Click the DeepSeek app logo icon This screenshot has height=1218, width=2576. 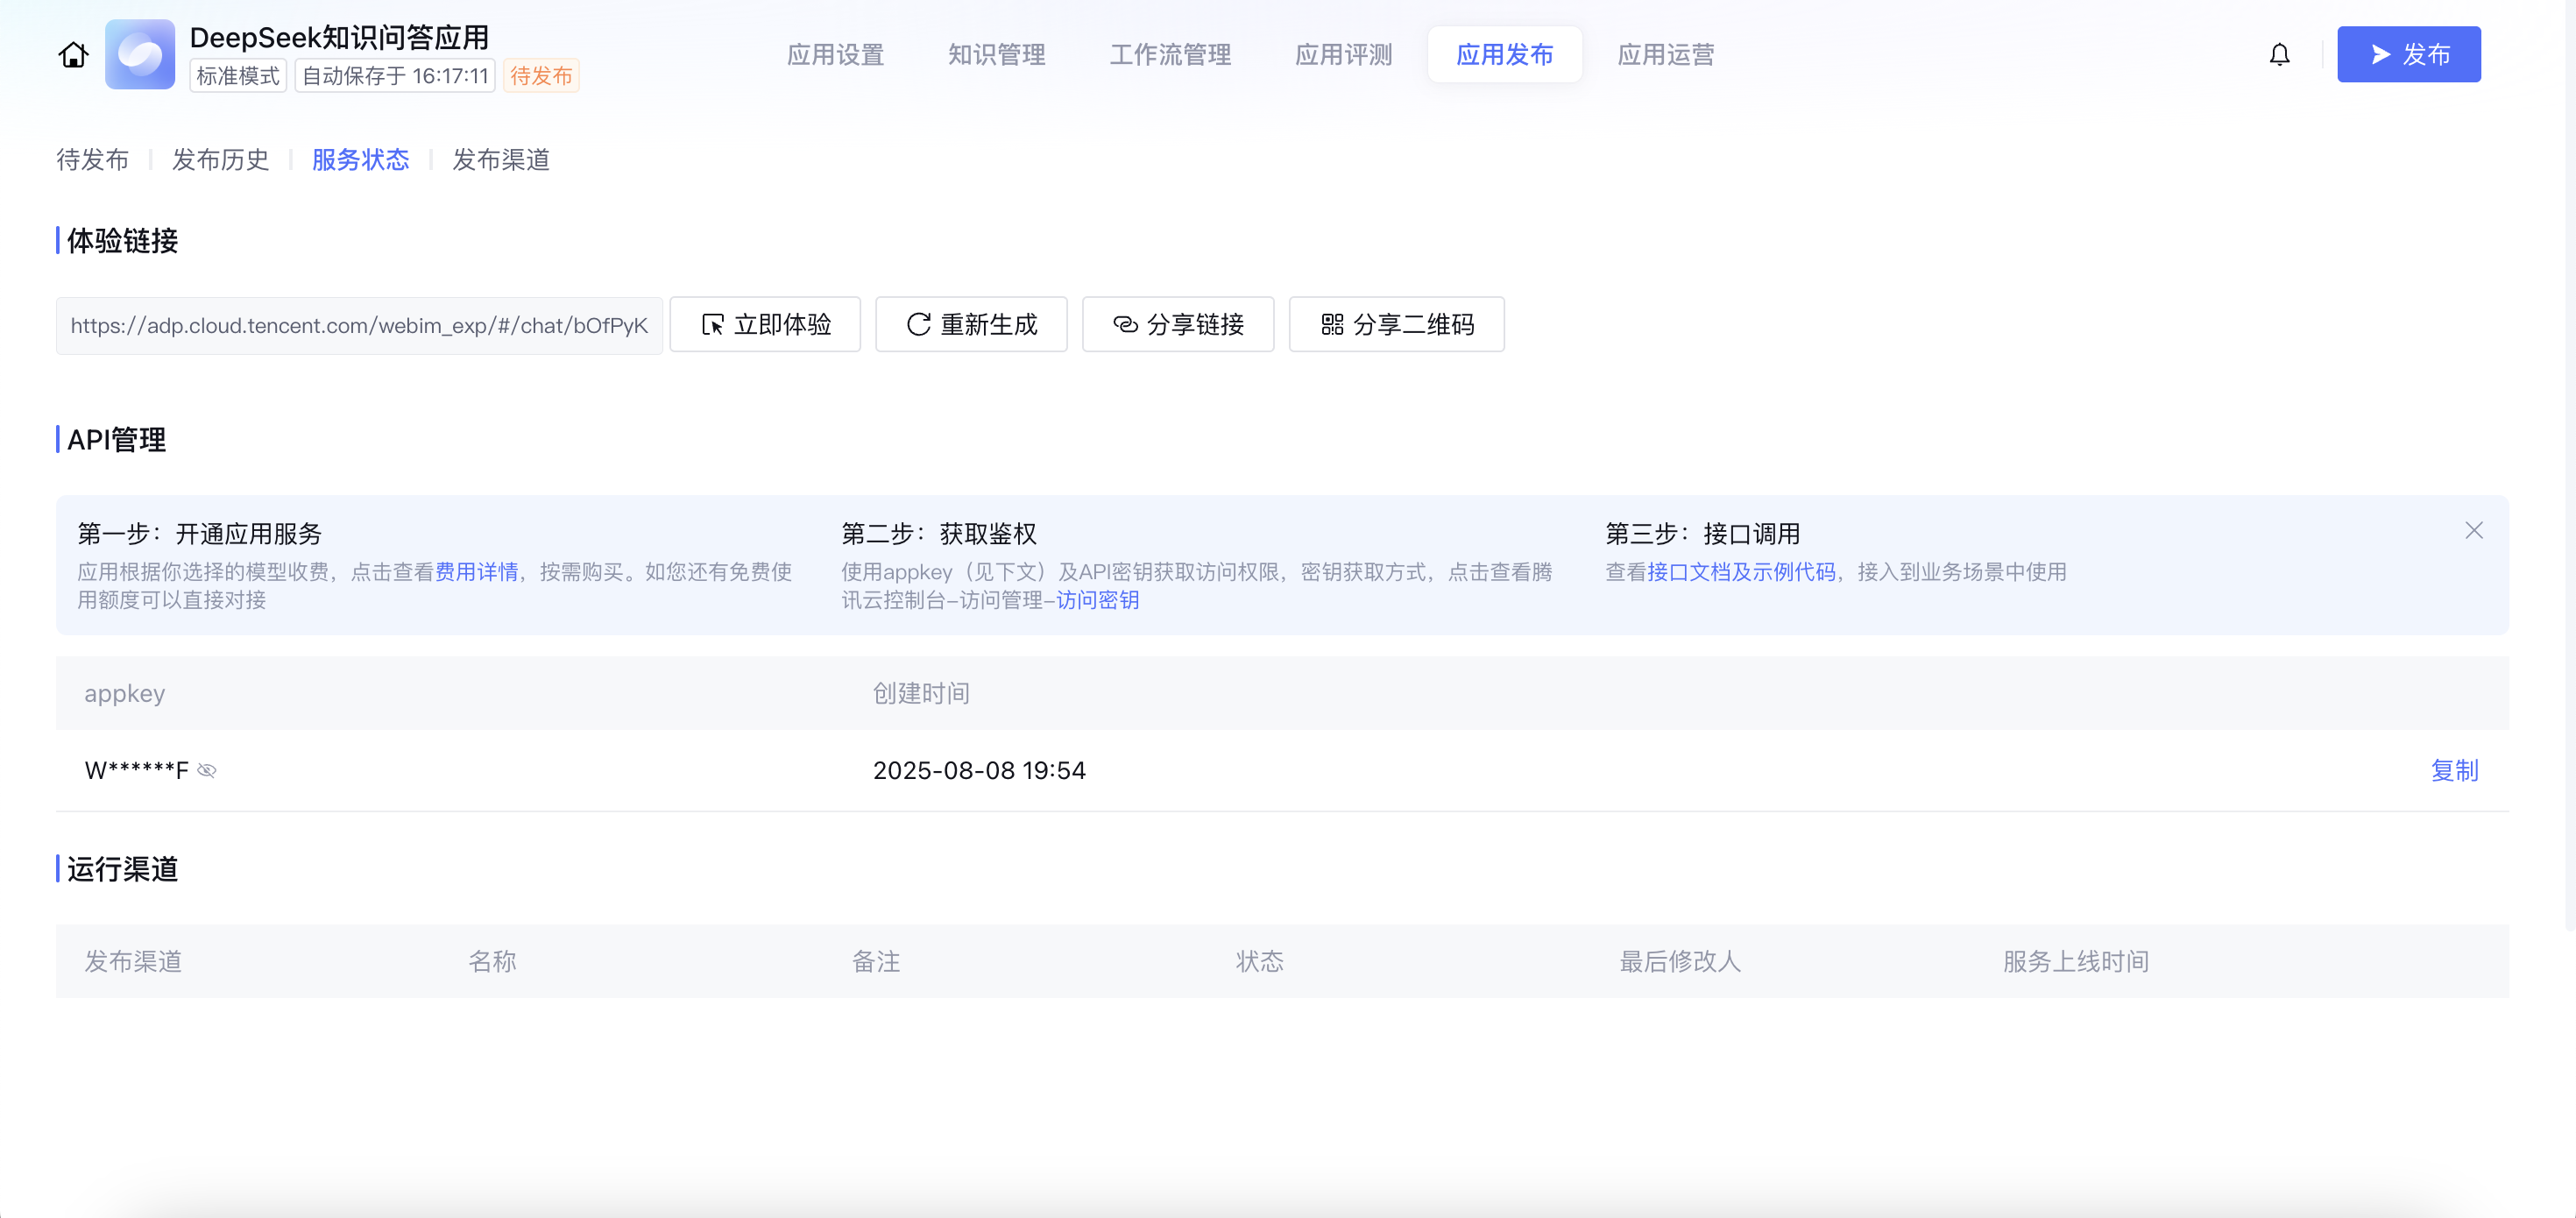(x=140, y=54)
